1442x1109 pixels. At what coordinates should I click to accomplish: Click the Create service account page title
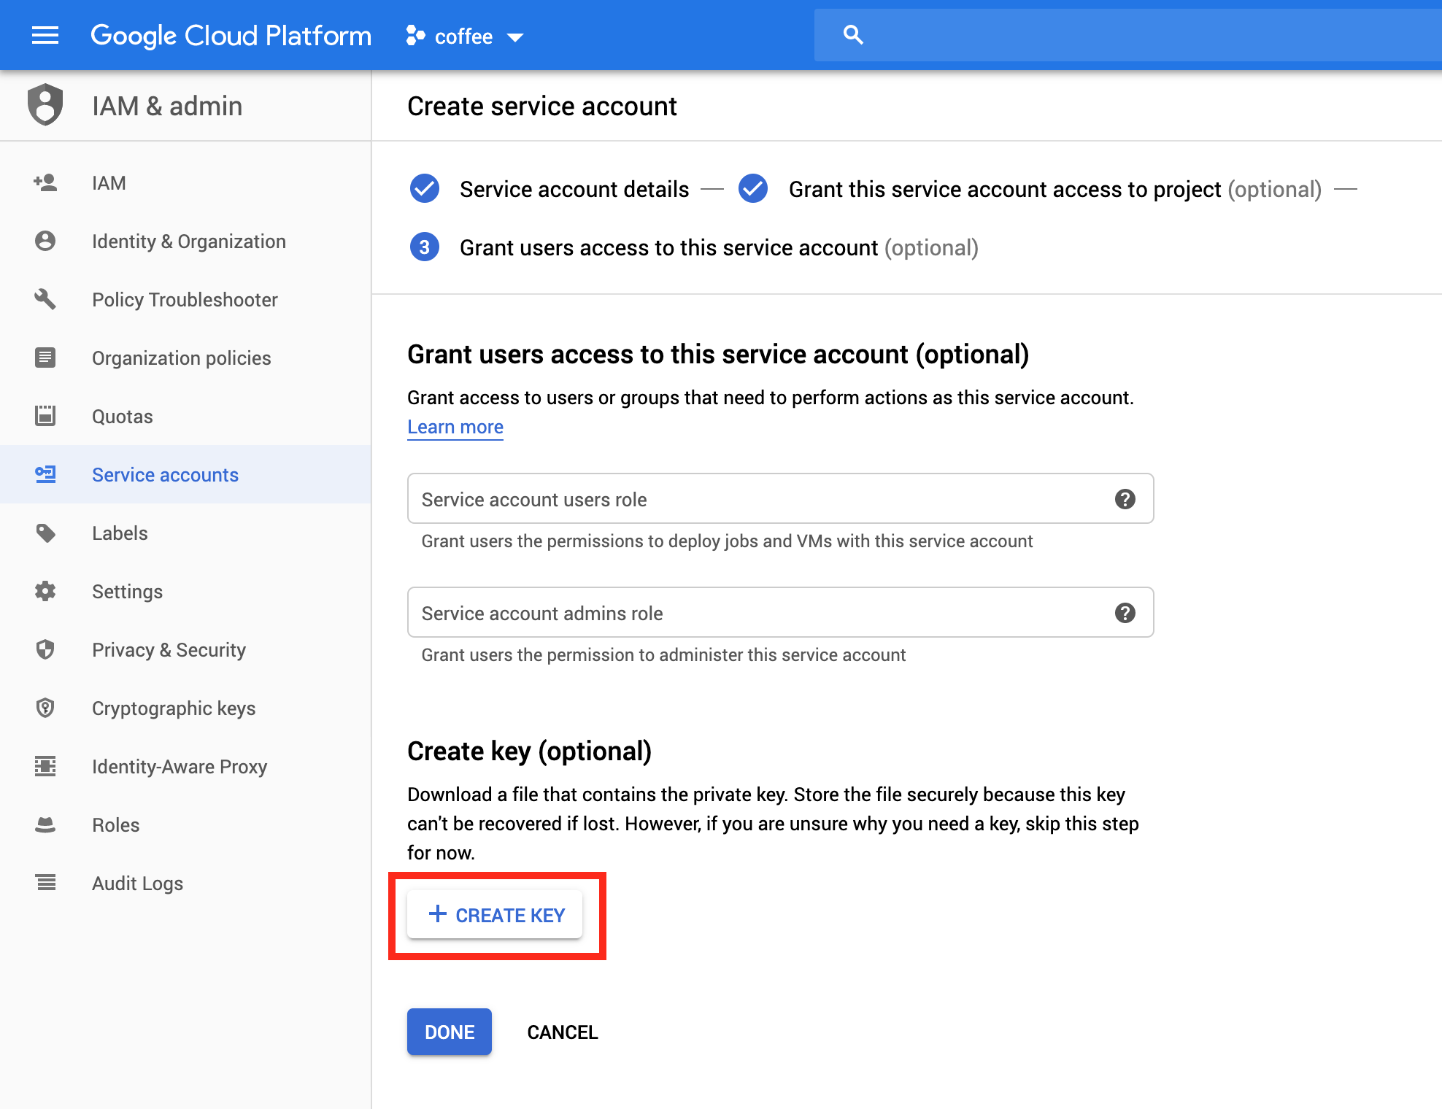pyautogui.click(x=542, y=107)
